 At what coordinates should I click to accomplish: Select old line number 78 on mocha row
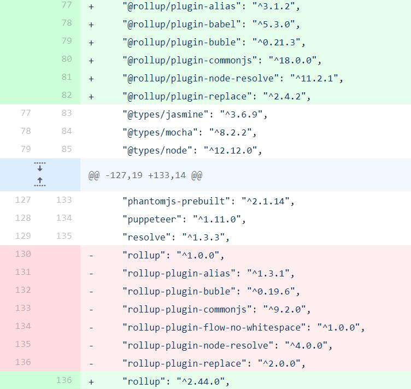(x=26, y=131)
